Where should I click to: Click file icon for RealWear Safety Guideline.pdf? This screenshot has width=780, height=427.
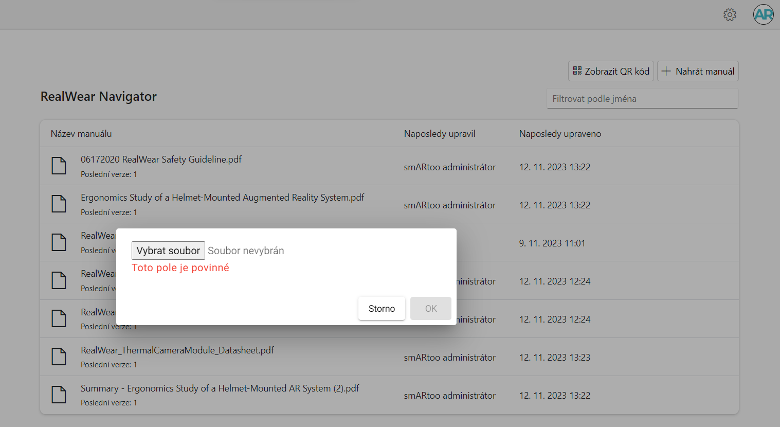coord(59,166)
